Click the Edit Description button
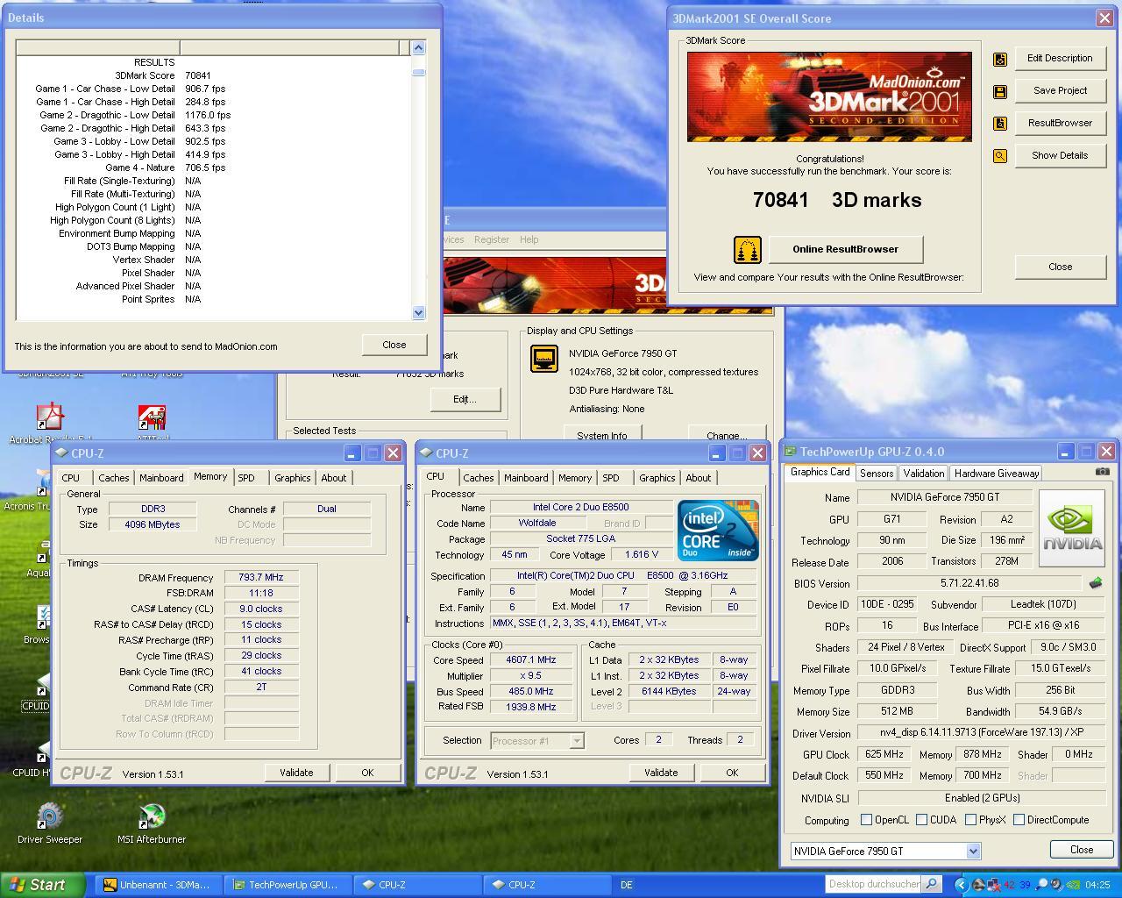The width and height of the screenshot is (1122, 898). (1060, 59)
